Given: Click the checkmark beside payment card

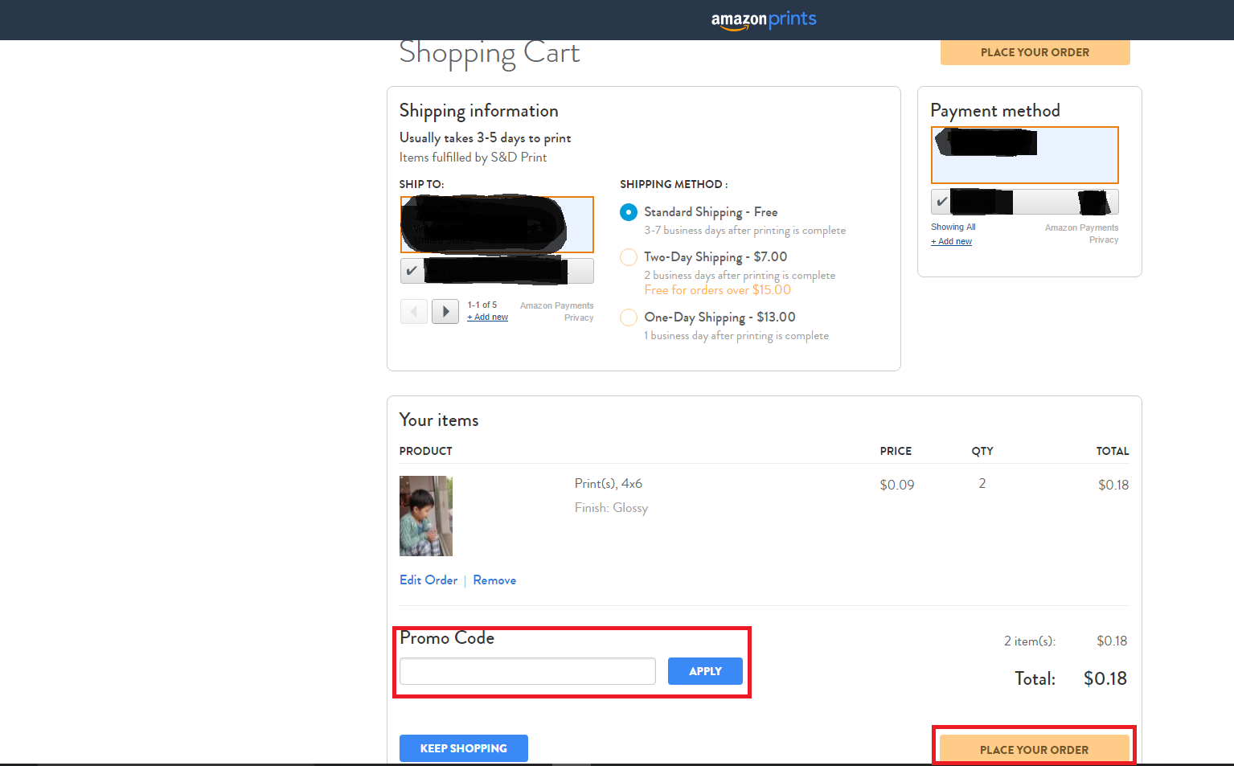Looking at the screenshot, I should (941, 202).
